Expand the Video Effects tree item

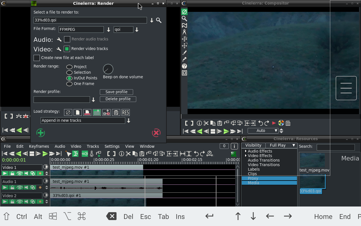pos(246,156)
